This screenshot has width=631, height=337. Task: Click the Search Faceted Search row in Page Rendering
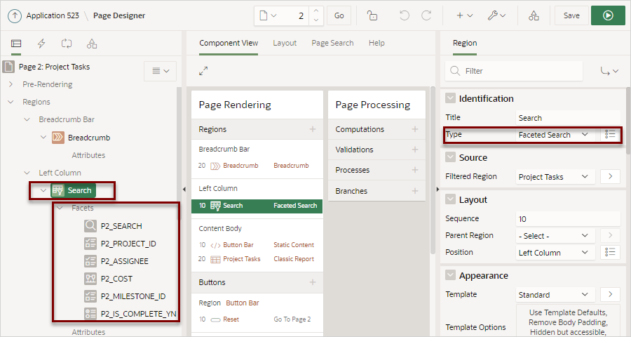pos(257,206)
